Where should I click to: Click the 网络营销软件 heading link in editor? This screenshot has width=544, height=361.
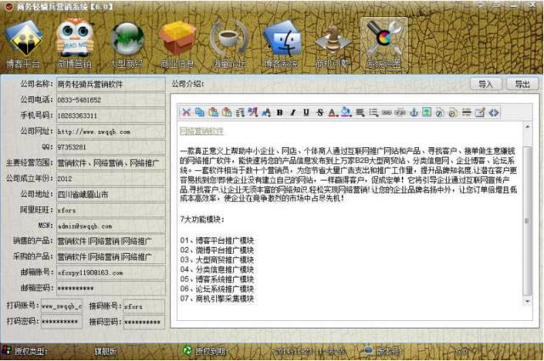click(202, 131)
